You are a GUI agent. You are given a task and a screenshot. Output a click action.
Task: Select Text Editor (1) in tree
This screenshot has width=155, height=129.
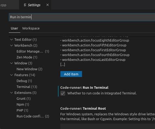(x=26, y=40)
